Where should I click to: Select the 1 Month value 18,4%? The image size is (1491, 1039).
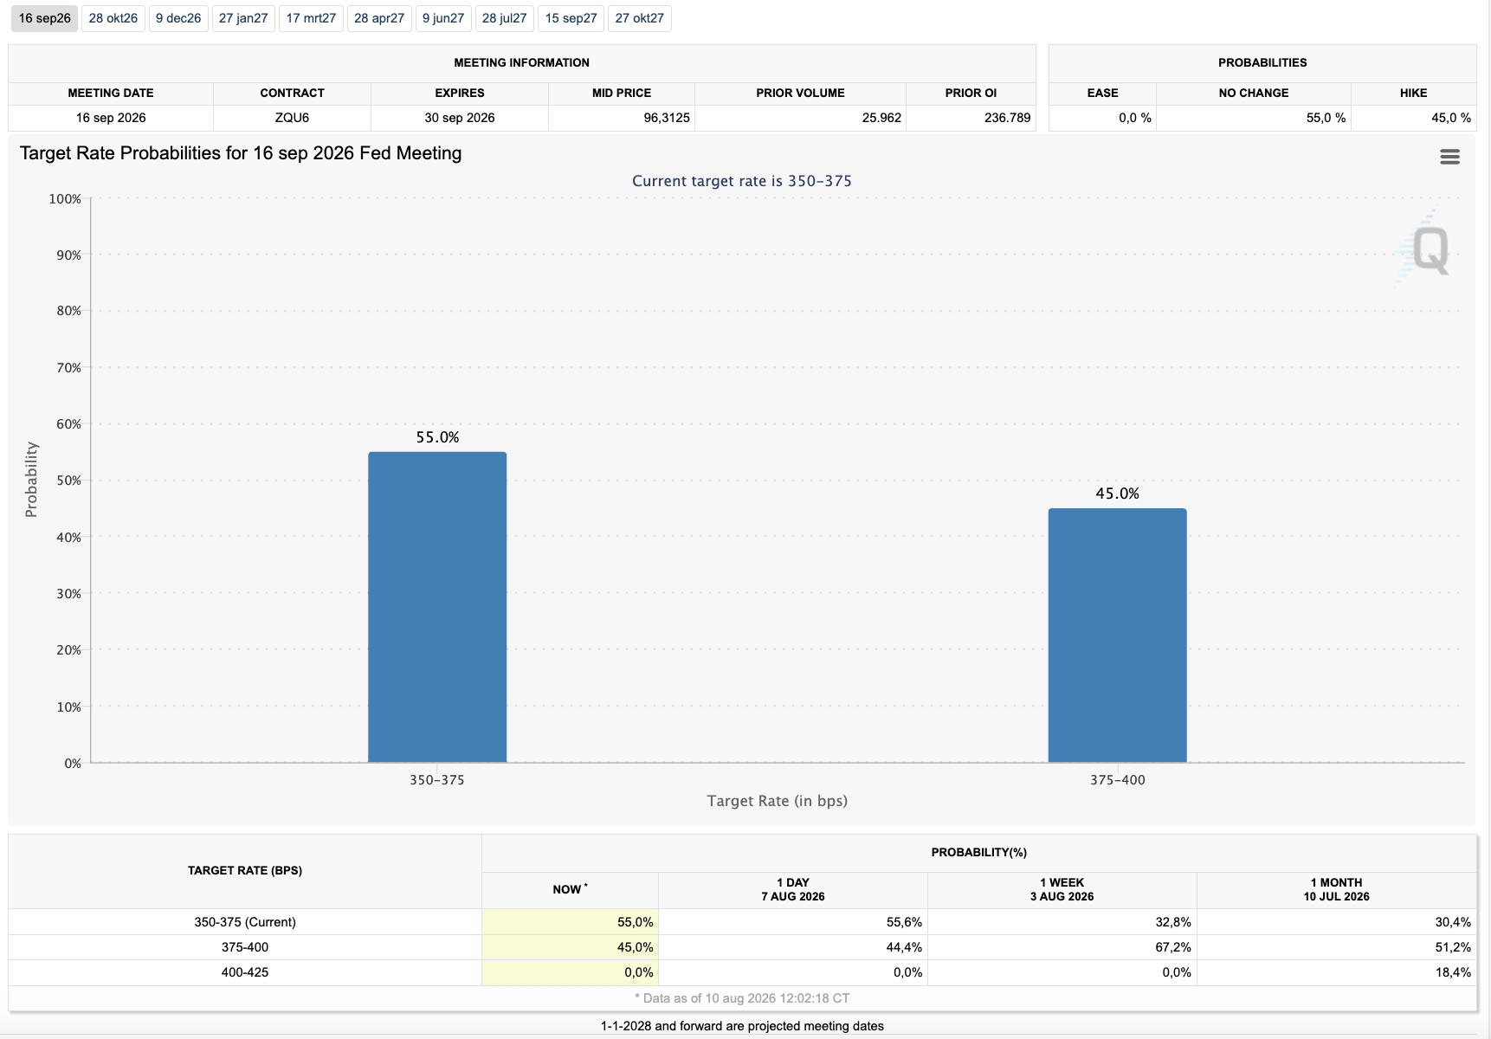point(1453,972)
